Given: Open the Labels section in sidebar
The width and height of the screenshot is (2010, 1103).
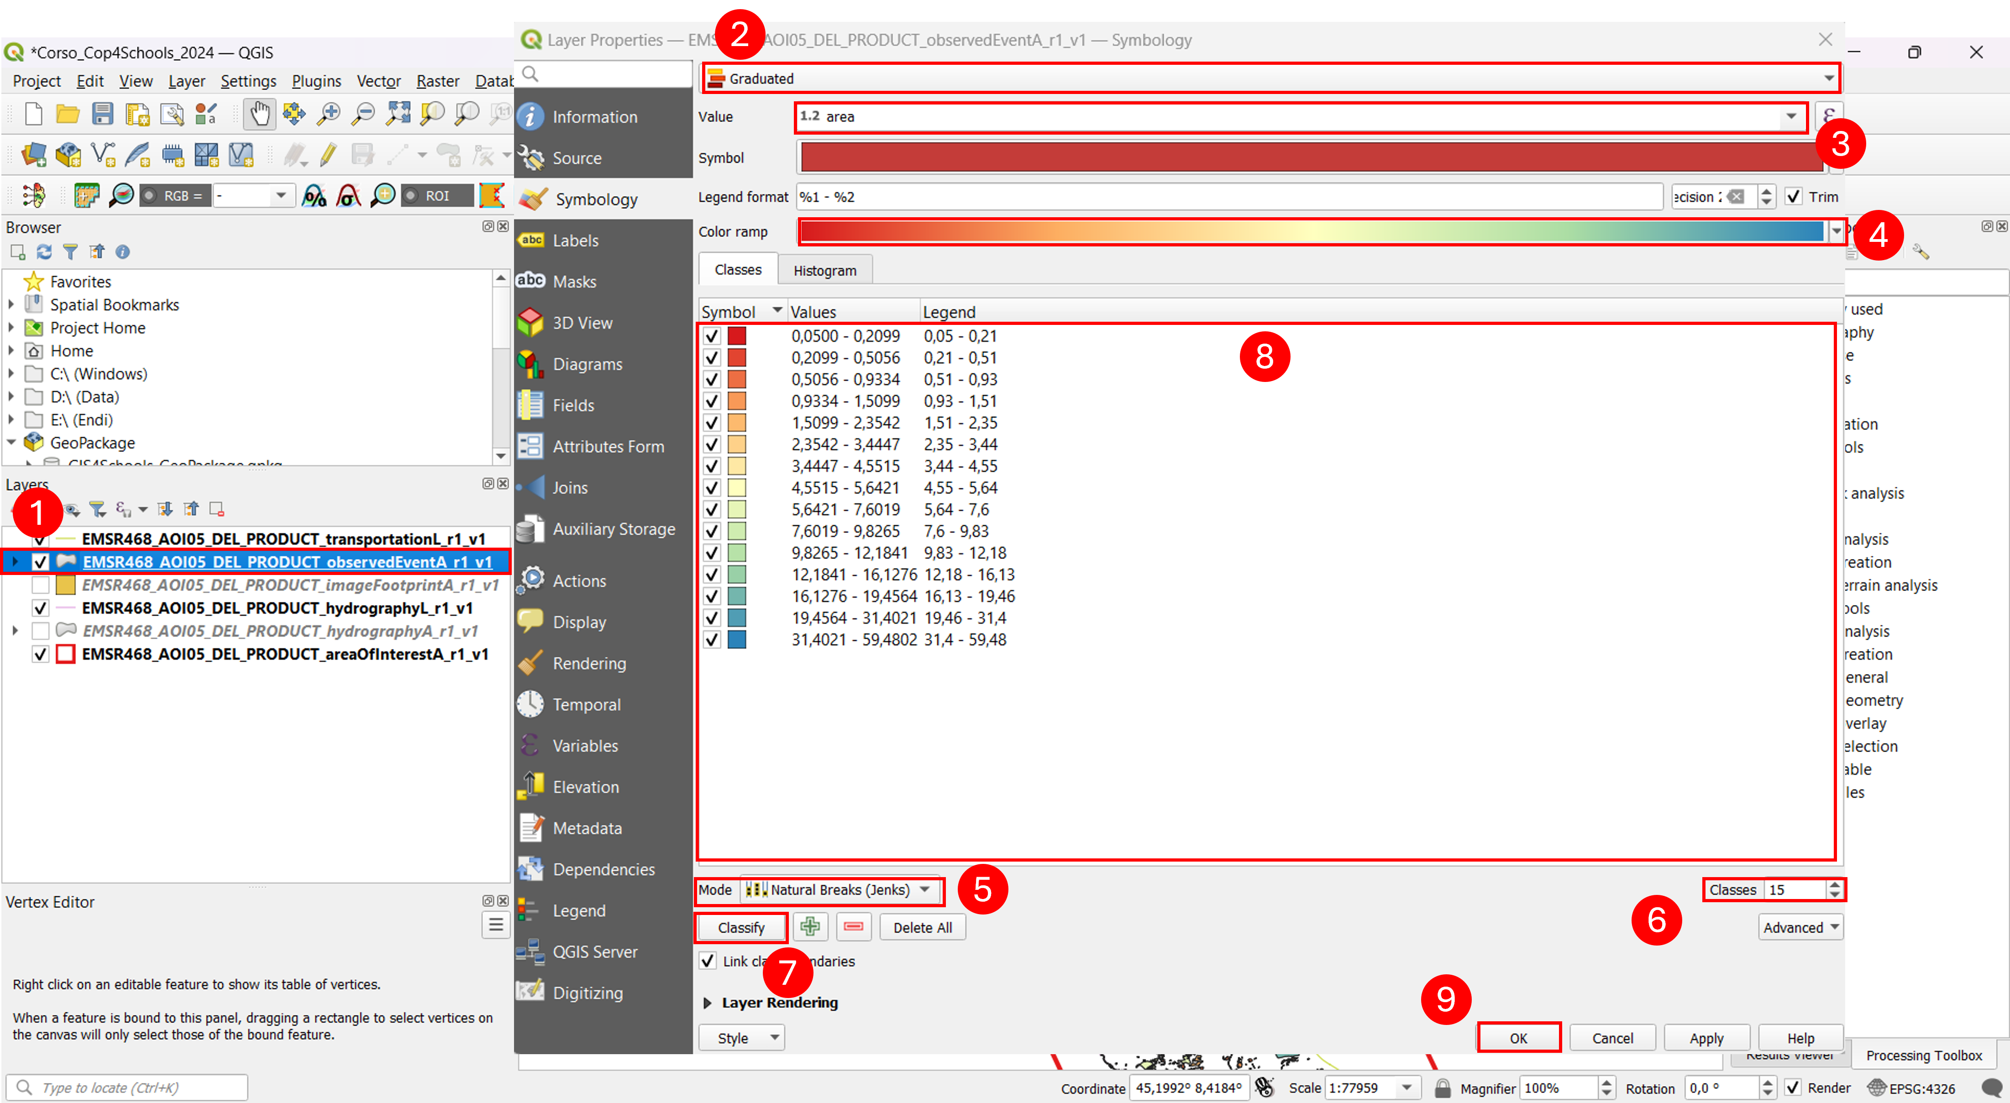Looking at the screenshot, I should click(x=575, y=240).
